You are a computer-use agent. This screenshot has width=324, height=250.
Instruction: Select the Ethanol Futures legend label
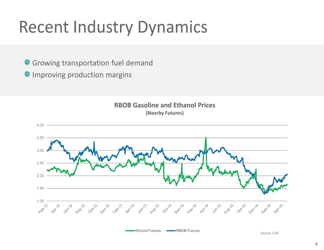[149, 231]
